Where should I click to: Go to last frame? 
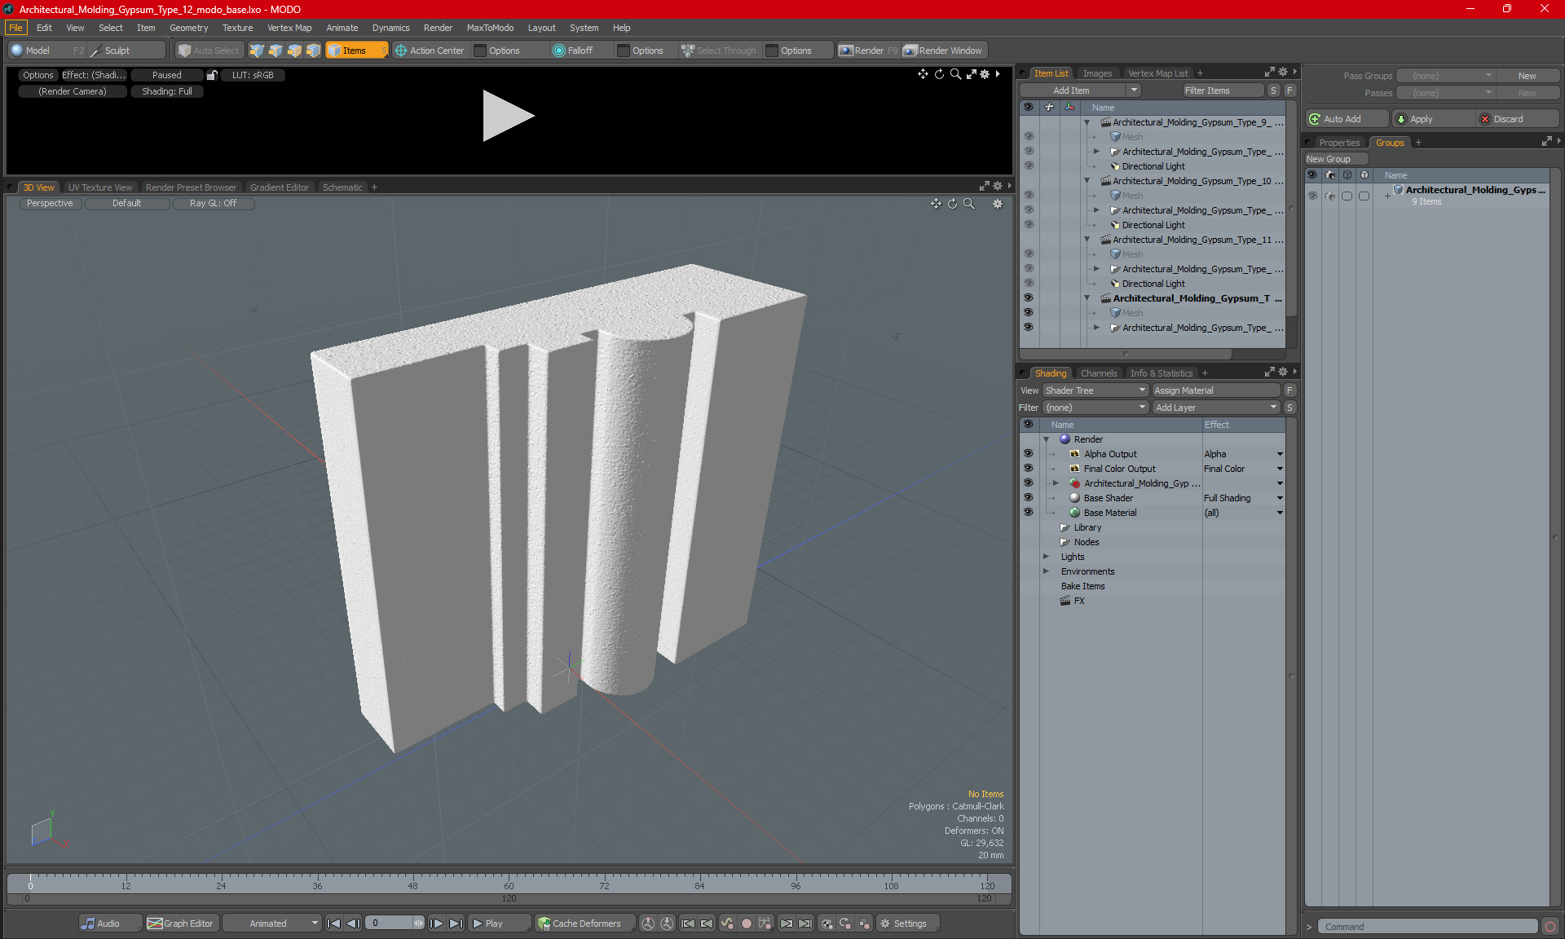(x=456, y=924)
